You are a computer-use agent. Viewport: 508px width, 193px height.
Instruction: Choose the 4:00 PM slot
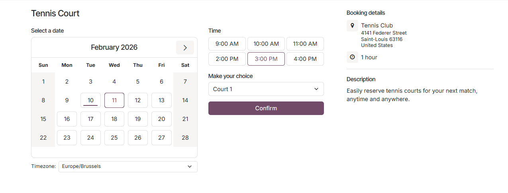click(x=305, y=59)
